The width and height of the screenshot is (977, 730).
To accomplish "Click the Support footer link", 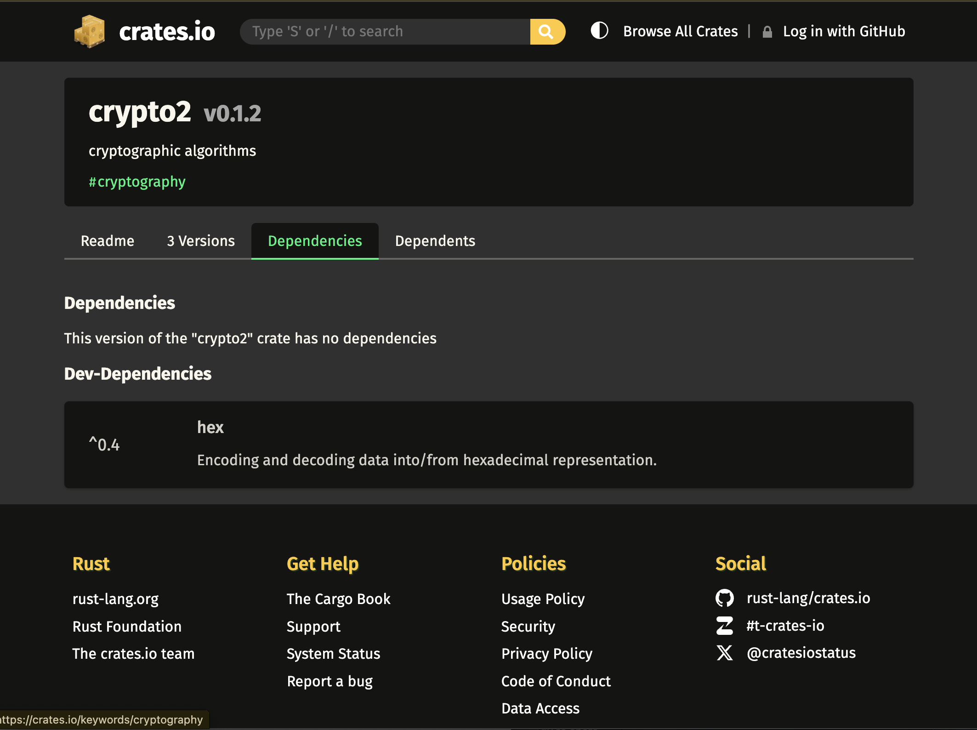I will 313,627.
